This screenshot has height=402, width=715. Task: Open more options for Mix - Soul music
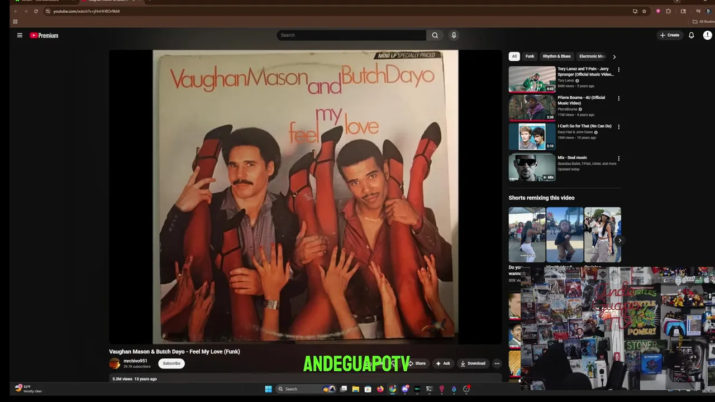tap(618, 159)
